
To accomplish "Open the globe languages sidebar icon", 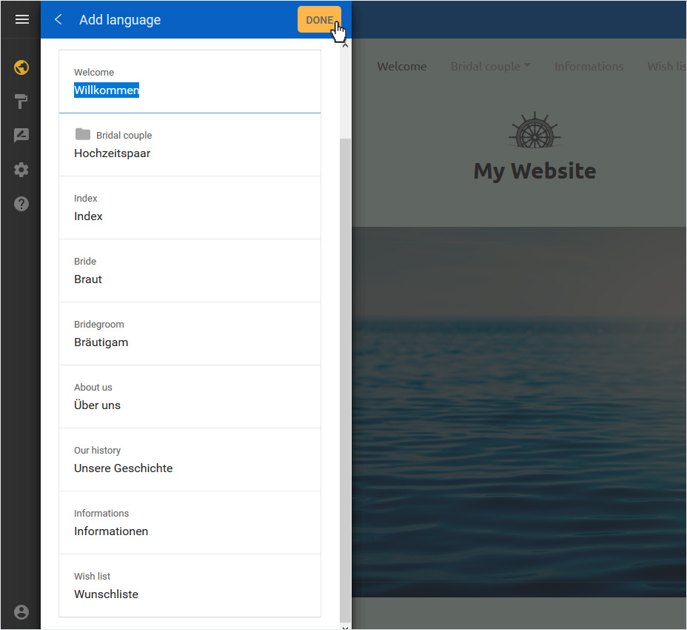I will coord(21,67).
